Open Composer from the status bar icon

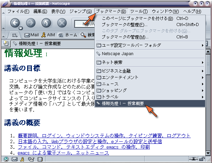(x=31, y=159)
